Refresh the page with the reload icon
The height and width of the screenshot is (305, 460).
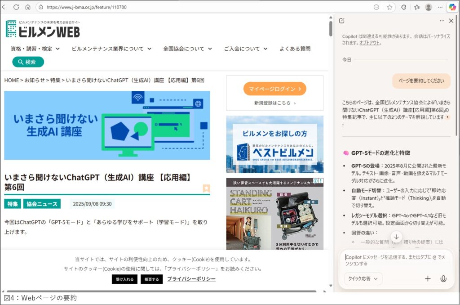(x=16, y=7)
